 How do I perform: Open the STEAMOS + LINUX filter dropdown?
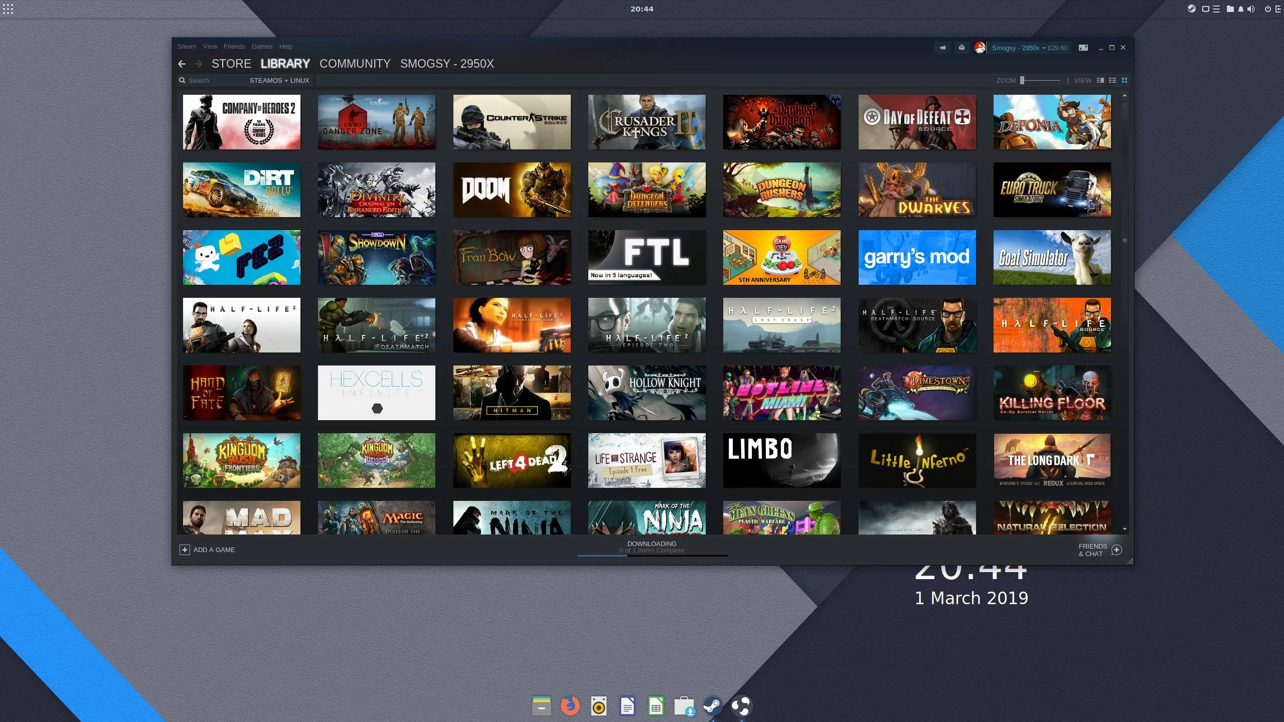pyautogui.click(x=279, y=80)
